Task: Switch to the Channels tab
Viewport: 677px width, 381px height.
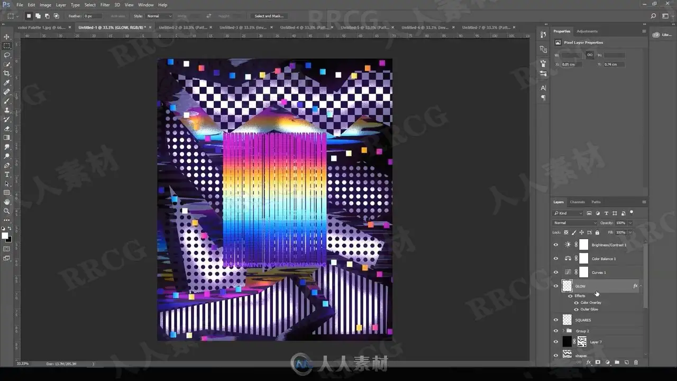Action: [x=577, y=202]
